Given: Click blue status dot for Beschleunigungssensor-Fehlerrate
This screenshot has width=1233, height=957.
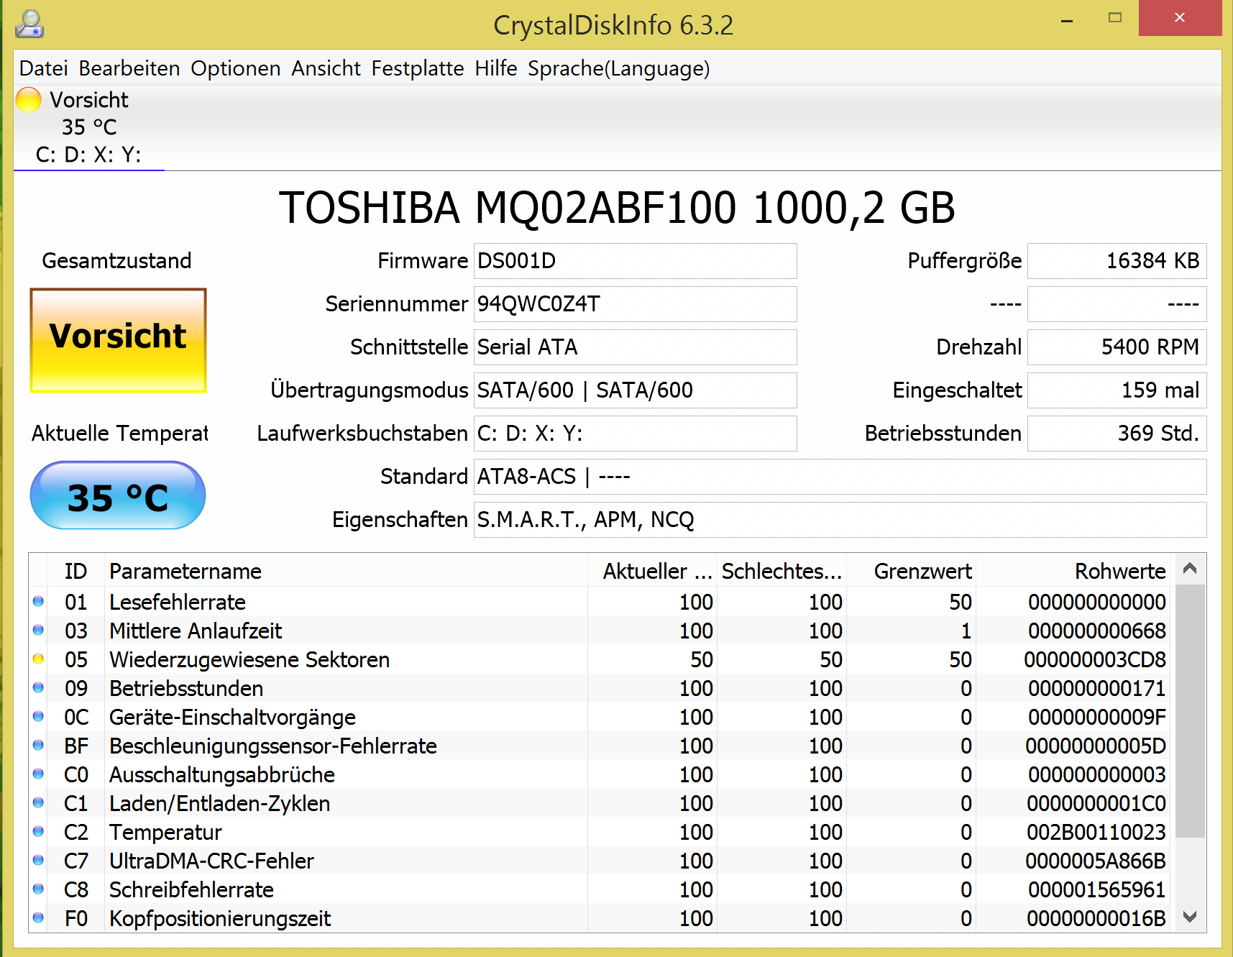Looking at the screenshot, I should tap(38, 745).
